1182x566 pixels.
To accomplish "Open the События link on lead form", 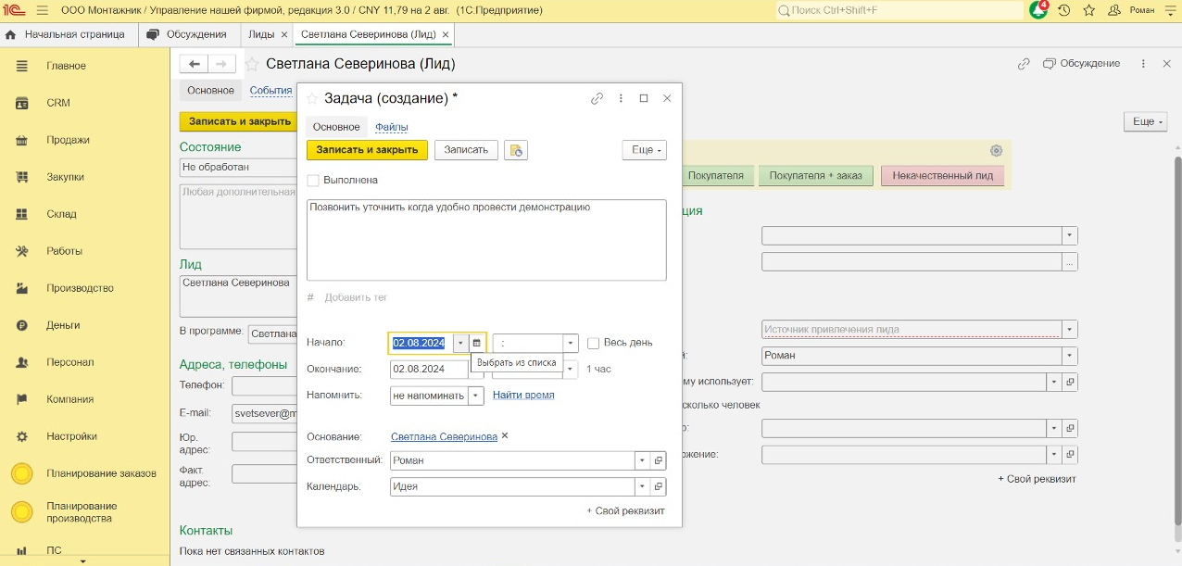I will coord(270,90).
